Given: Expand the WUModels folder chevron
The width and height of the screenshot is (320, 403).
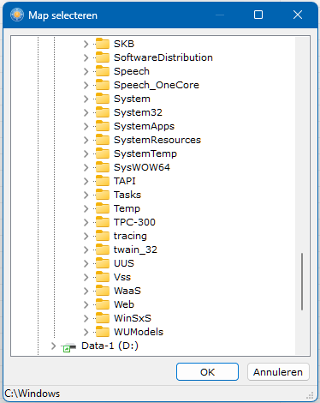Looking at the screenshot, I should pos(86,332).
